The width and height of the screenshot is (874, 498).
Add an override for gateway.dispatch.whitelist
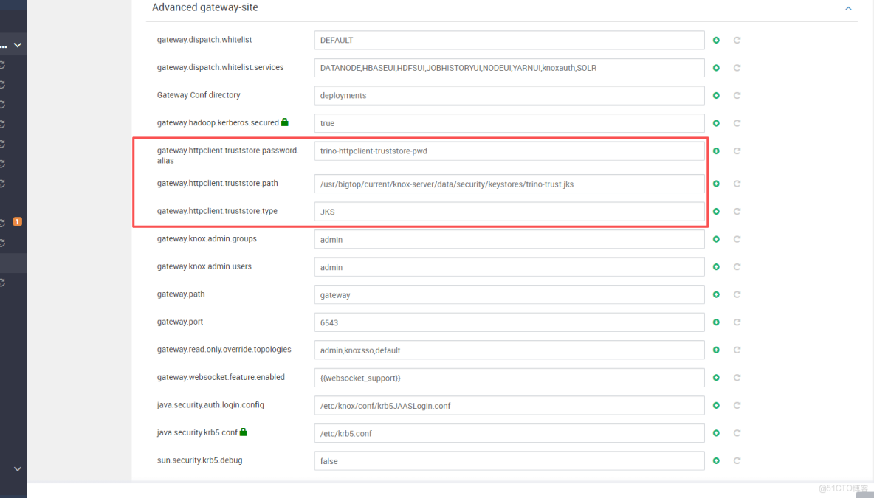click(x=715, y=40)
